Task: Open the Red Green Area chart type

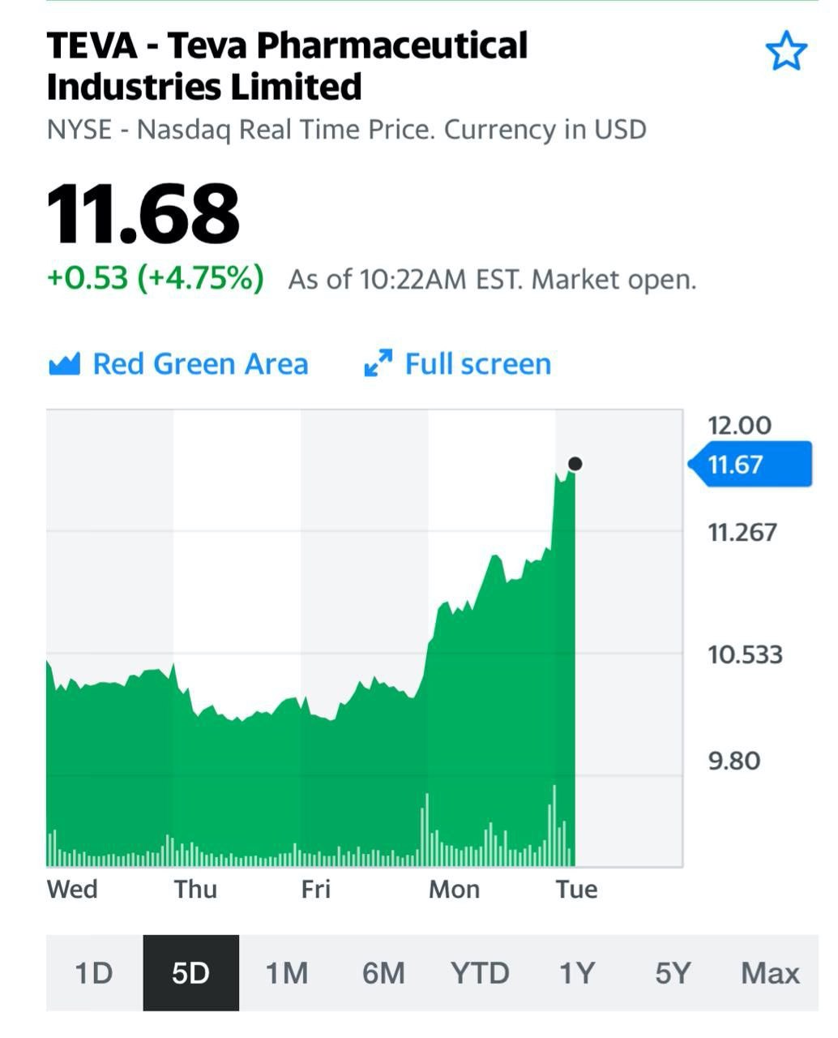Action: coord(178,364)
